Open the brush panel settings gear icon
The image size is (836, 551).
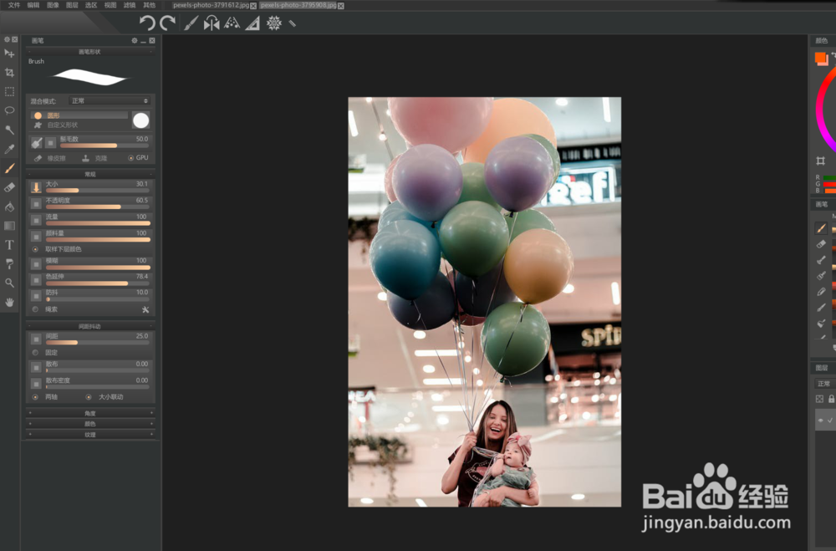coord(133,40)
